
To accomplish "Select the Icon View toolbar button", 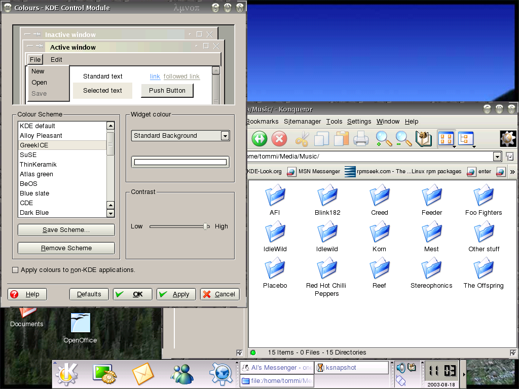I will [x=445, y=138].
